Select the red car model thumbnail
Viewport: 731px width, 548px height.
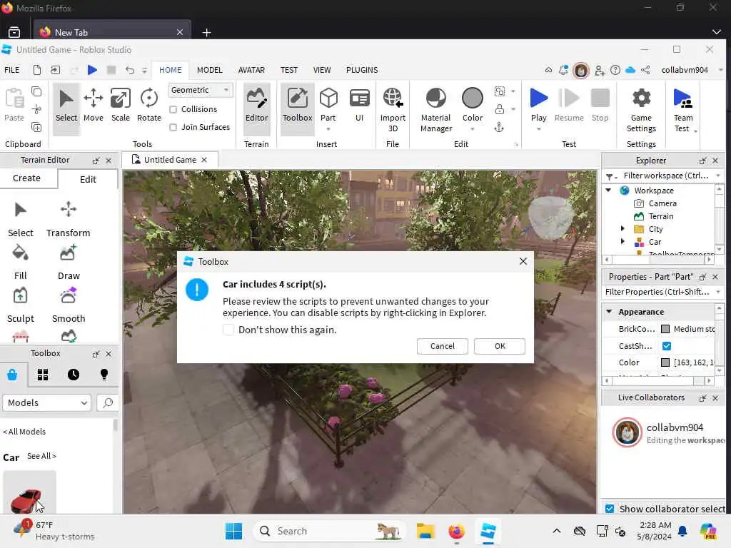coord(29,493)
